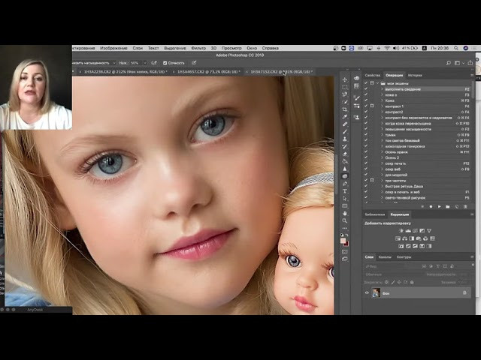Expand the 'Кожа' action steps

383,100
